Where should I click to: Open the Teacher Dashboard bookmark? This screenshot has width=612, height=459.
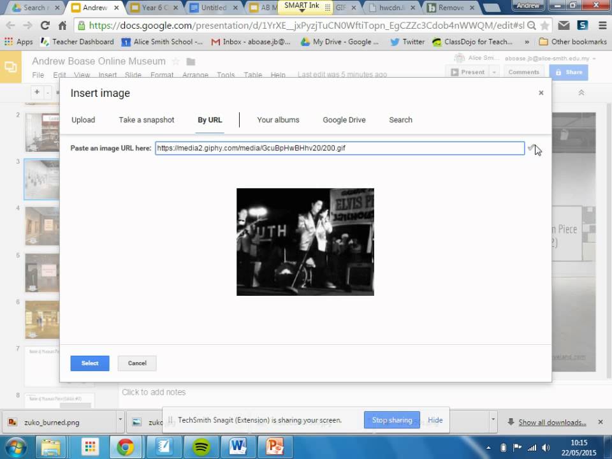77,42
